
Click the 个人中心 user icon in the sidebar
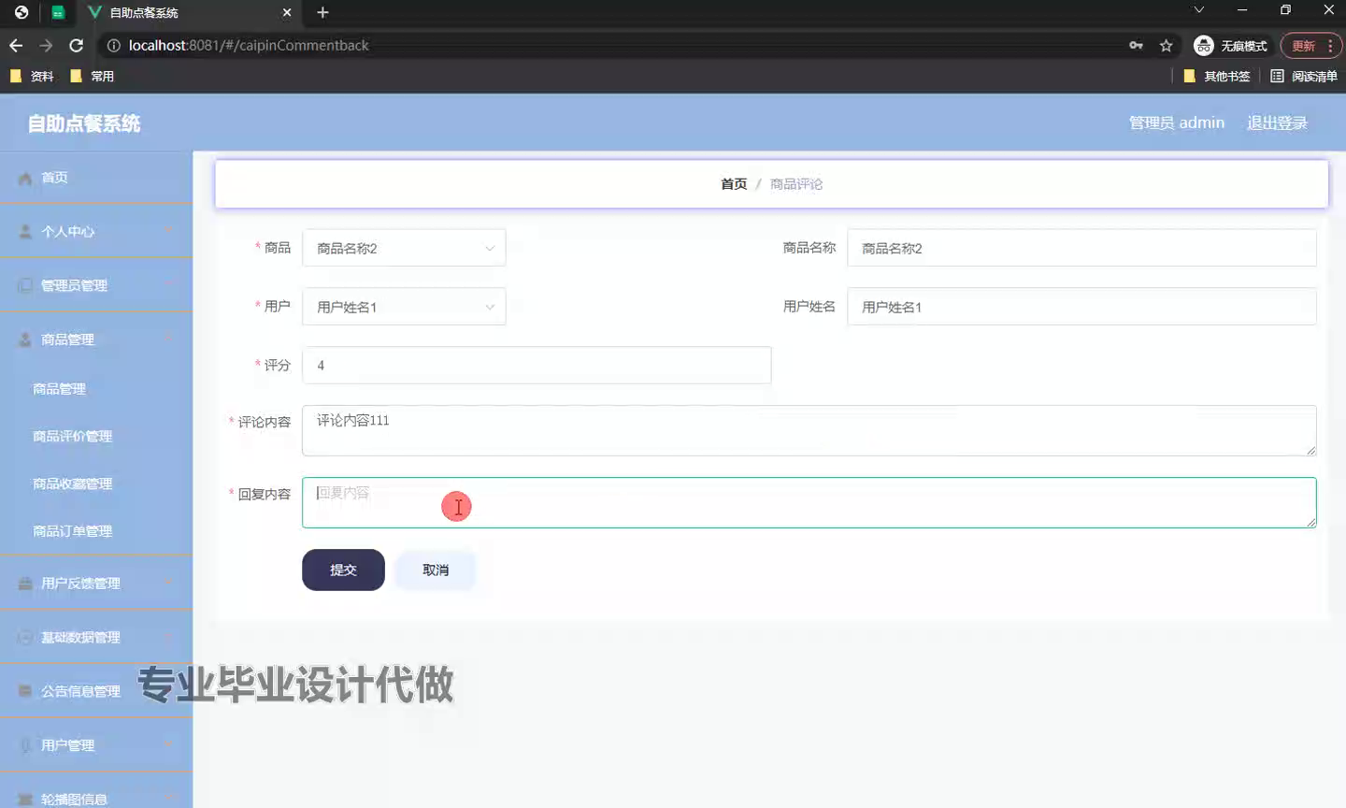(x=25, y=231)
